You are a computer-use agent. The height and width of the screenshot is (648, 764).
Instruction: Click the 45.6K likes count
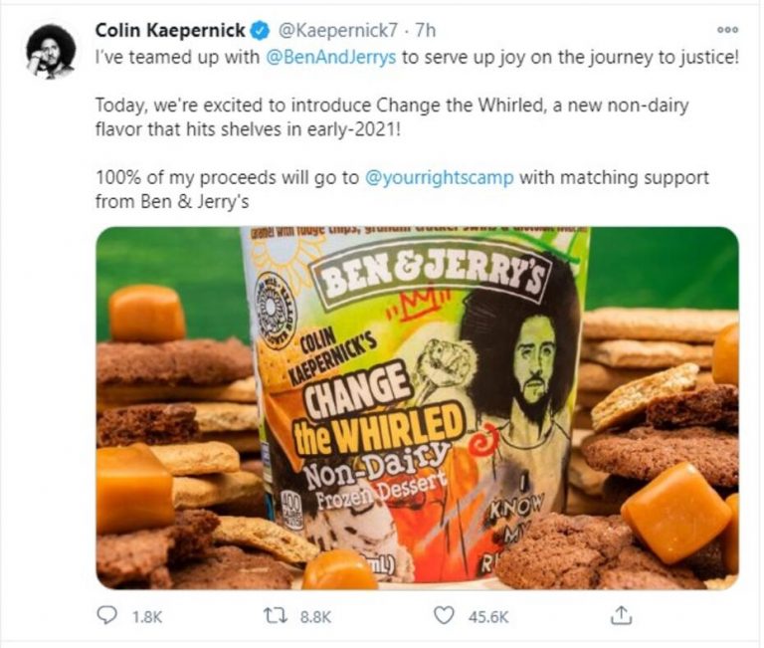click(489, 618)
